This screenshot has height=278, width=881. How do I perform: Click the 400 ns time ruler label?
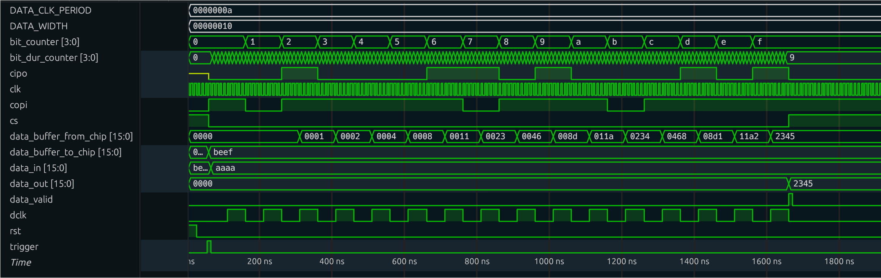332,261
